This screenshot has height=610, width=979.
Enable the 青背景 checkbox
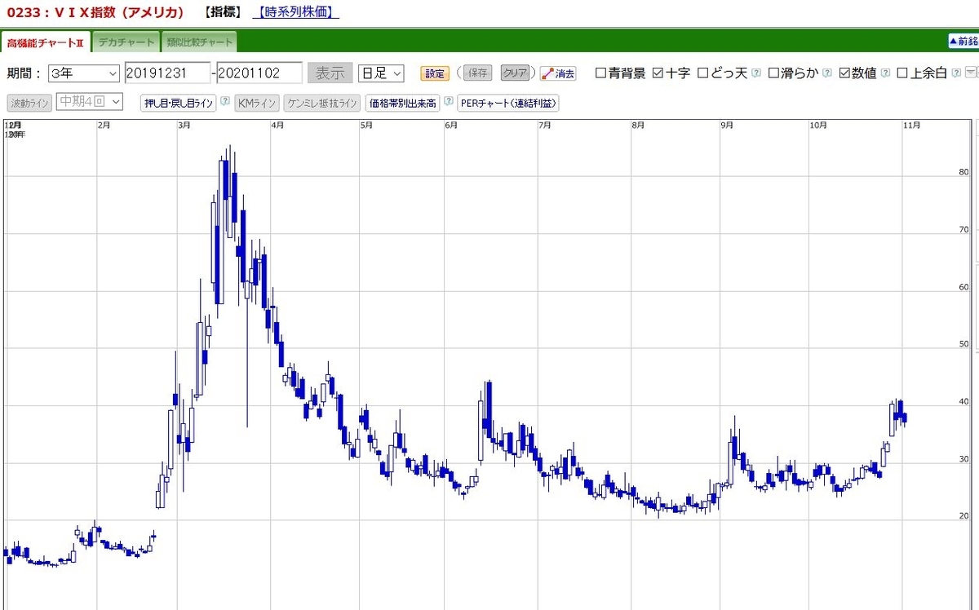[600, 73]
